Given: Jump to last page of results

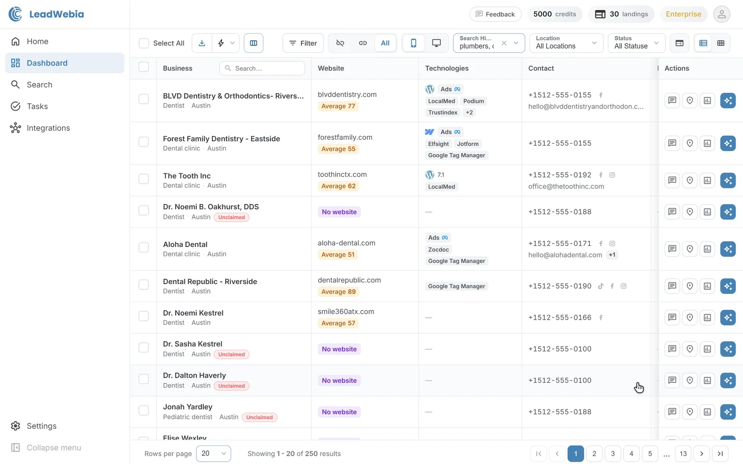Looking at the screenshot, I should click(x=720, y=453).
